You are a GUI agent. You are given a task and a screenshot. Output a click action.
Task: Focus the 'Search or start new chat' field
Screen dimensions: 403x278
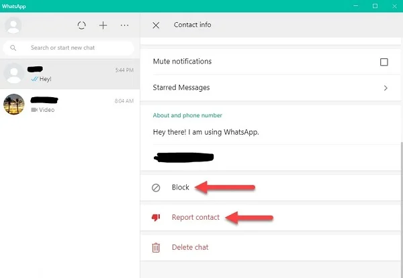coord(69,48)
